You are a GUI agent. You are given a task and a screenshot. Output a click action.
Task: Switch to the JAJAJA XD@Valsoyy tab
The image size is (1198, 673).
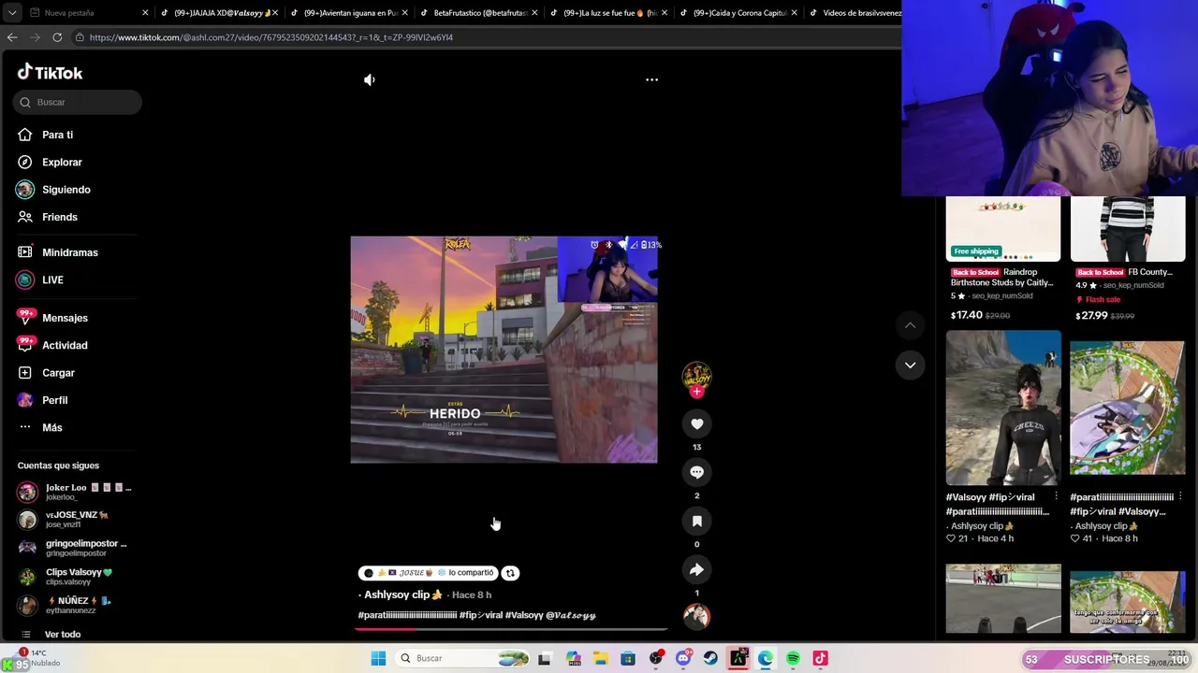click(x=219, y=13)
